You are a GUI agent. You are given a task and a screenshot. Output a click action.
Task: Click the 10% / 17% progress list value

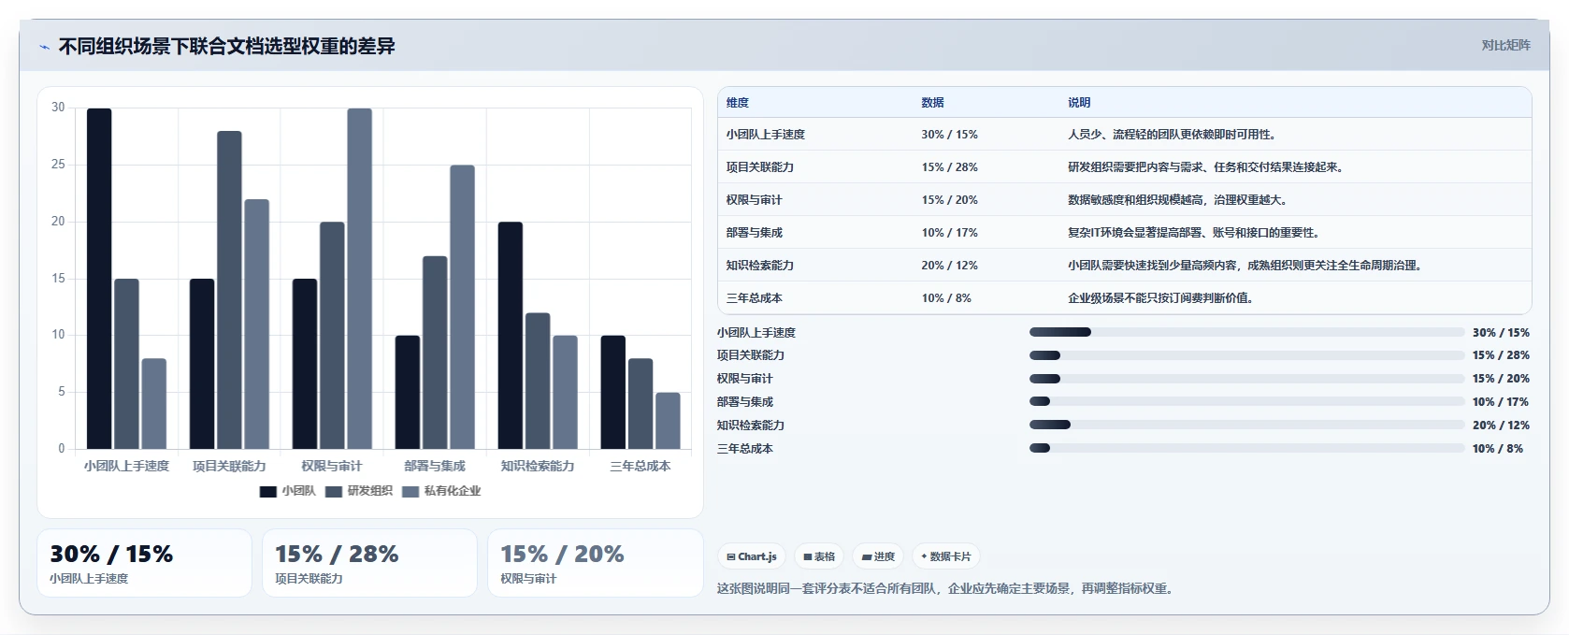coord(1500,402)
